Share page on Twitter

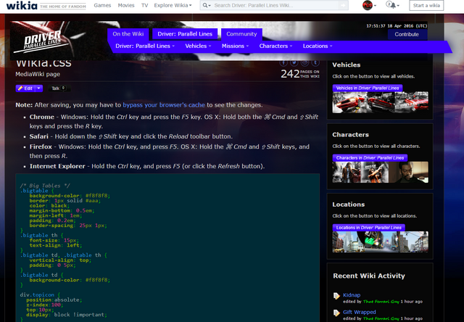click(294, 62)
